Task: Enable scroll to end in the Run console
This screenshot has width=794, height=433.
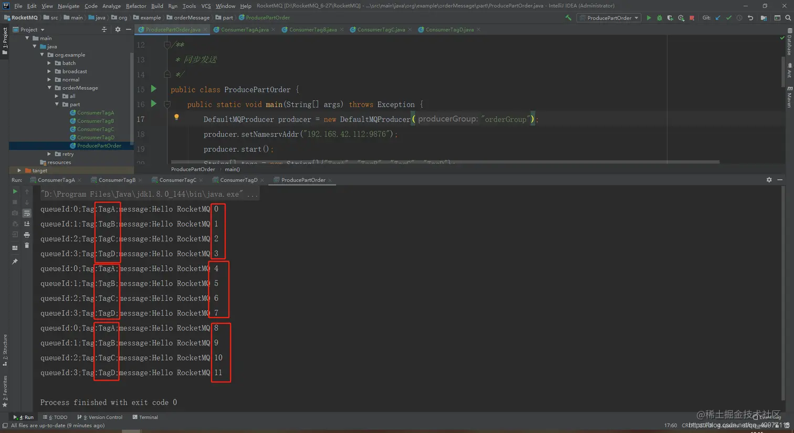Action: click(27, 224)
